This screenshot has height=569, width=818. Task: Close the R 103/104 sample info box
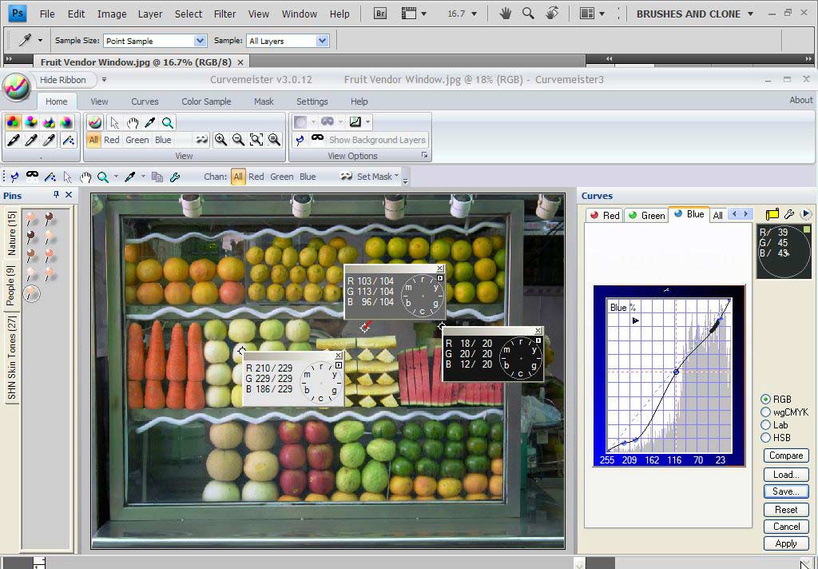click(x=440, y=269)
